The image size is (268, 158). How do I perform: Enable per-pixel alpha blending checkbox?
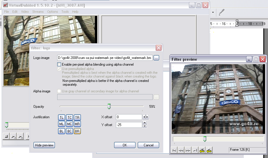tap(59, 64)
